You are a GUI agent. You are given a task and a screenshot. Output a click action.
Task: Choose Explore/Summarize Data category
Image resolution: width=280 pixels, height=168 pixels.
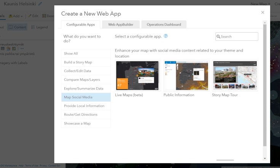[86, 88]
